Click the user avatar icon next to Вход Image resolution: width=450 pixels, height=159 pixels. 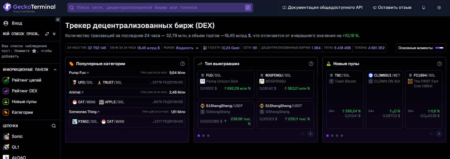pyautogui.click(x=6, y=23)
